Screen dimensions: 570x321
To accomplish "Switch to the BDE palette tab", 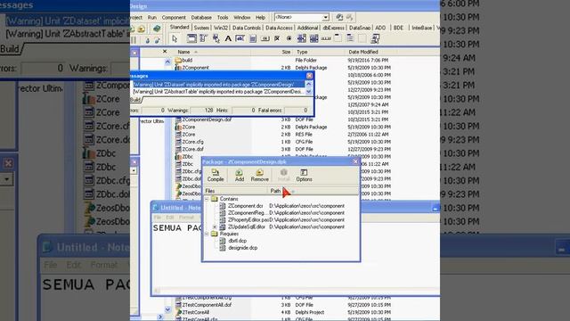I will pyautogui.click(x=398, y=28).
